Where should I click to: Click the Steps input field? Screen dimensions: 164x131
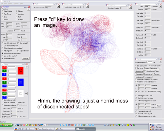(148, 7)
